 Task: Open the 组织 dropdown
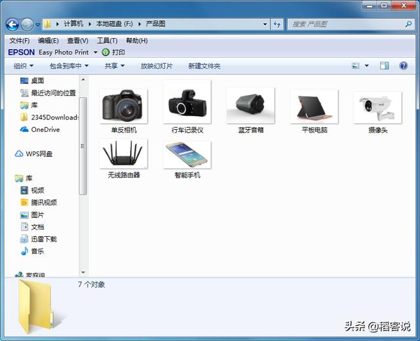click(24, 66)
